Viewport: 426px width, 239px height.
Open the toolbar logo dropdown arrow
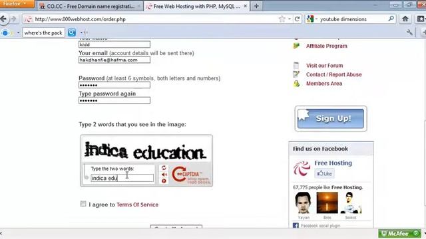[x=18, y=33]
